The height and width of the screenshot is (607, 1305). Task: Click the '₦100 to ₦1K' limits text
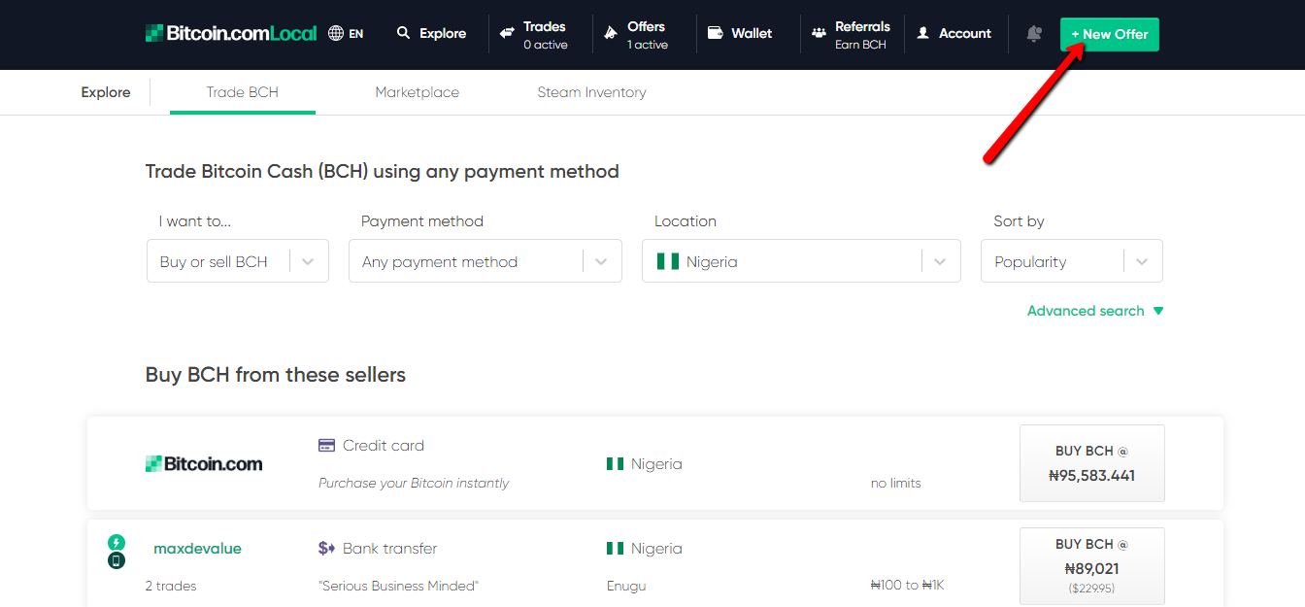coord(908,586)
